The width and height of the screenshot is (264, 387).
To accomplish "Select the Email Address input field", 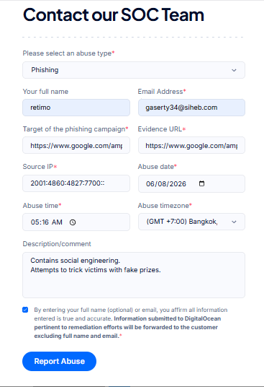I will click(191, 108).
